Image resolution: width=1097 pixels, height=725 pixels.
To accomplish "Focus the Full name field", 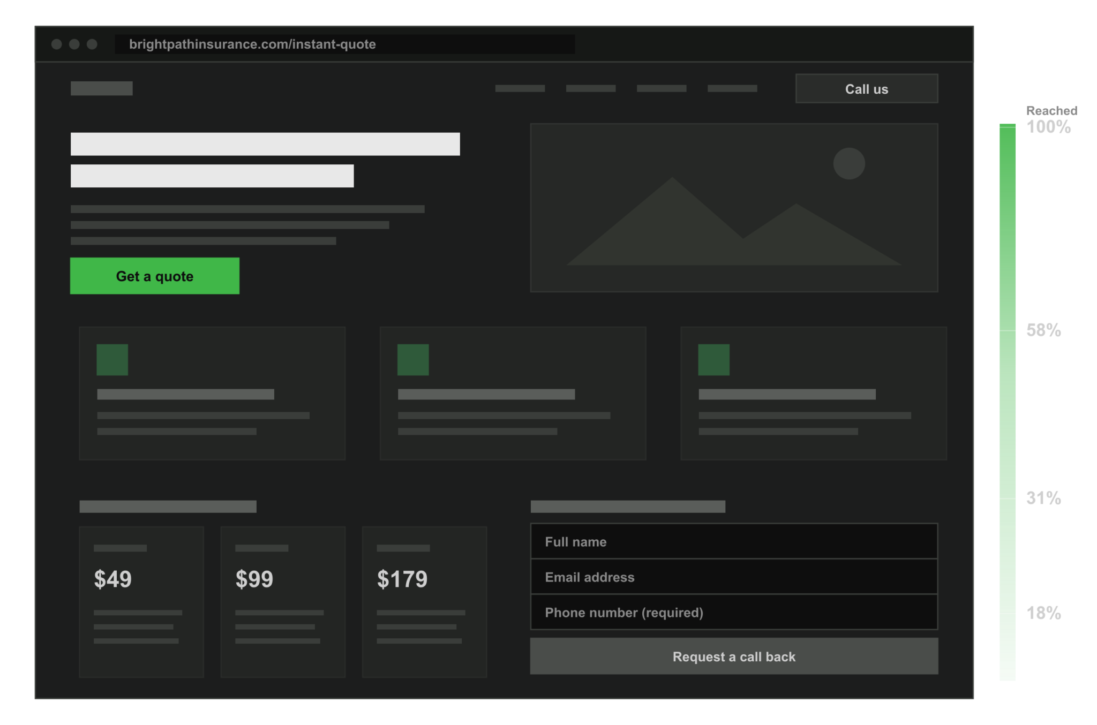I will click(x=734, y=541).
